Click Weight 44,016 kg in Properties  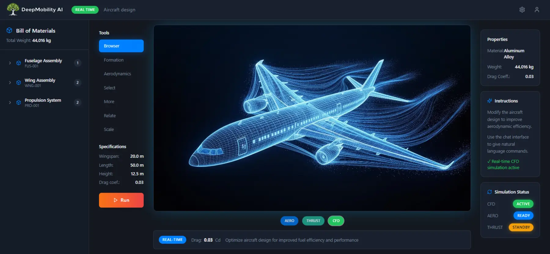[510, 67]
